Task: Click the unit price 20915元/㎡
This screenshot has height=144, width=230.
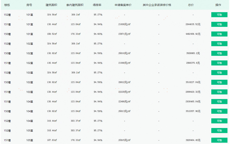Action: point(124,140)
